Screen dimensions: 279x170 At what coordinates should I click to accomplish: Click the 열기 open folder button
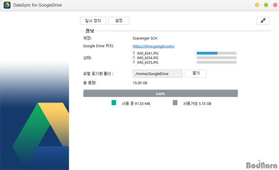point(196,74)
